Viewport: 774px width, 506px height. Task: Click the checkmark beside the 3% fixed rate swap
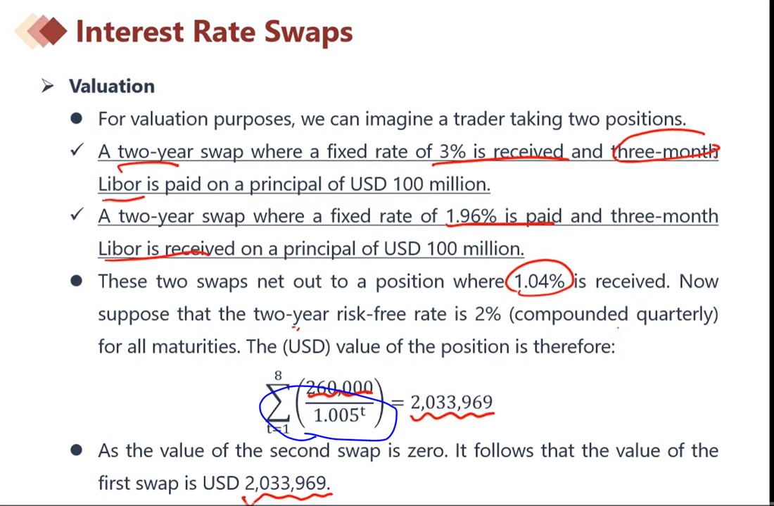(77, 150)
